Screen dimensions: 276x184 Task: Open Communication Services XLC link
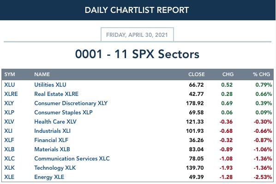point(72,159)
